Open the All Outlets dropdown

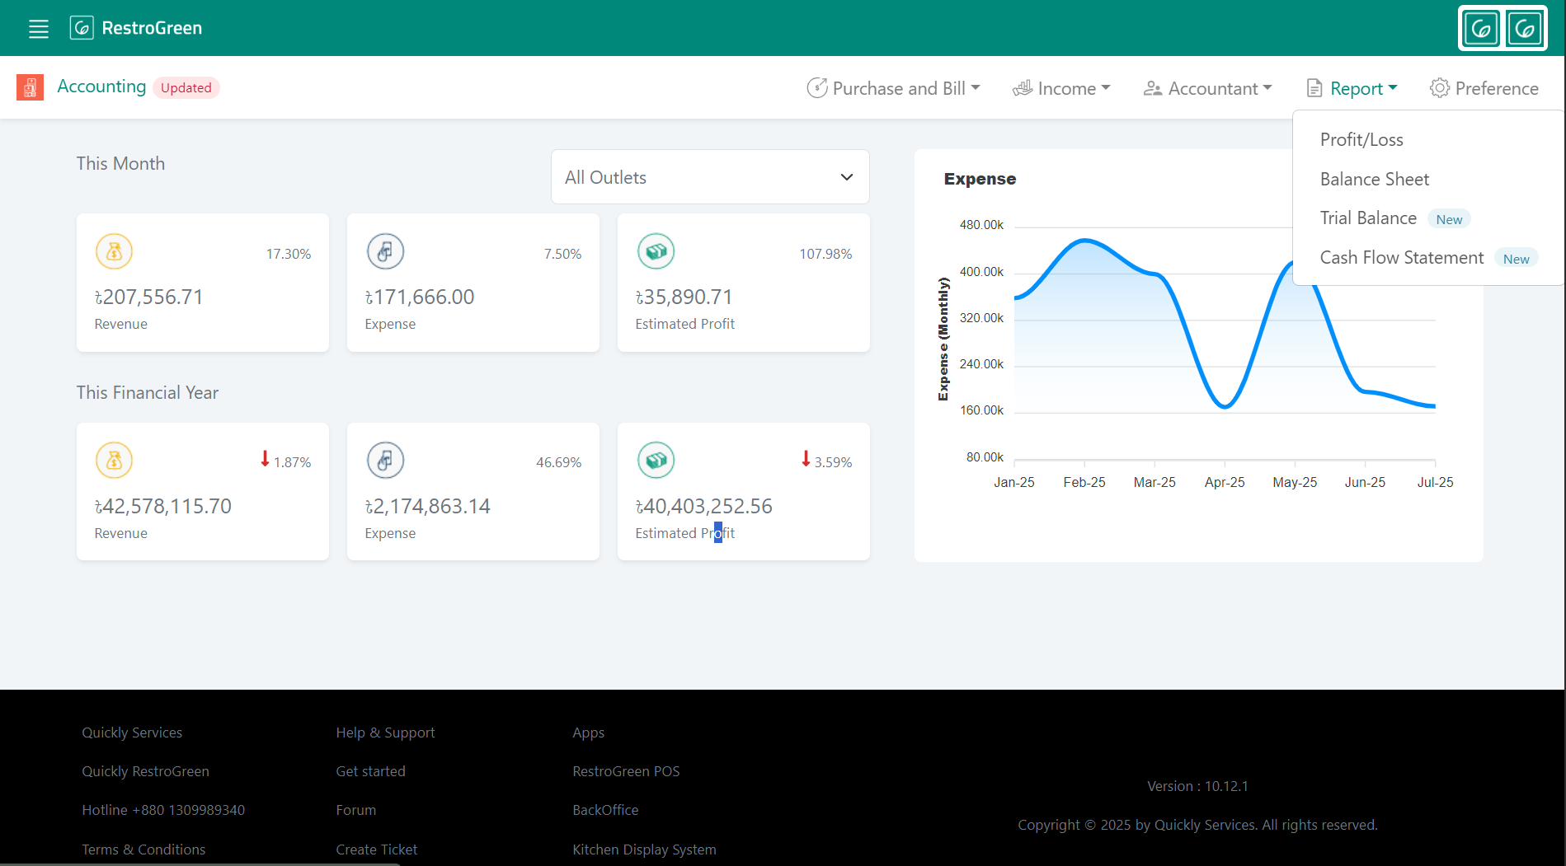(x=710, y=177)
